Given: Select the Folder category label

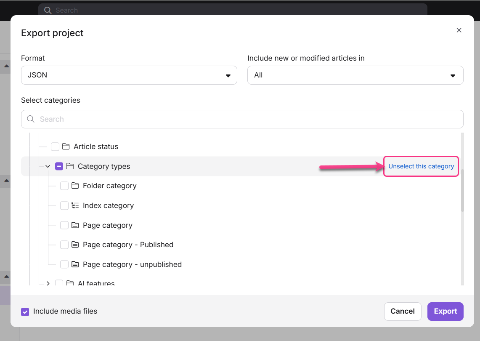Looking at the screenshot, I should [x=110, y=186].
